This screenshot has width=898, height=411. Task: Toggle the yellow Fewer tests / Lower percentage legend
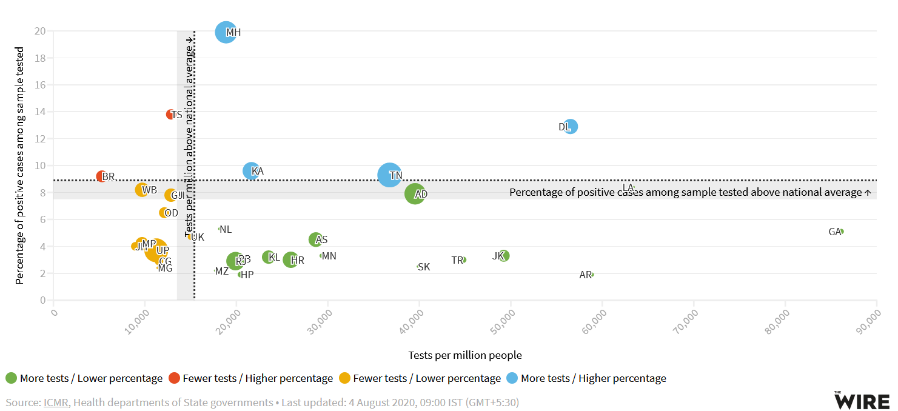tap(420, 378)
